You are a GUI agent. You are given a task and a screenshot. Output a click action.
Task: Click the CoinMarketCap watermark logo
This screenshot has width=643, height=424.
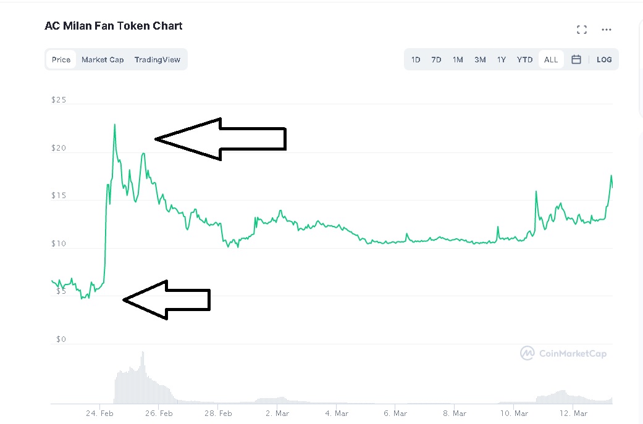point(563,354)
